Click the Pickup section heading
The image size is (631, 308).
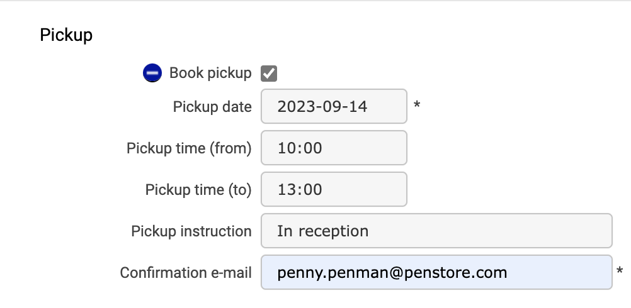tap(66, 35)
